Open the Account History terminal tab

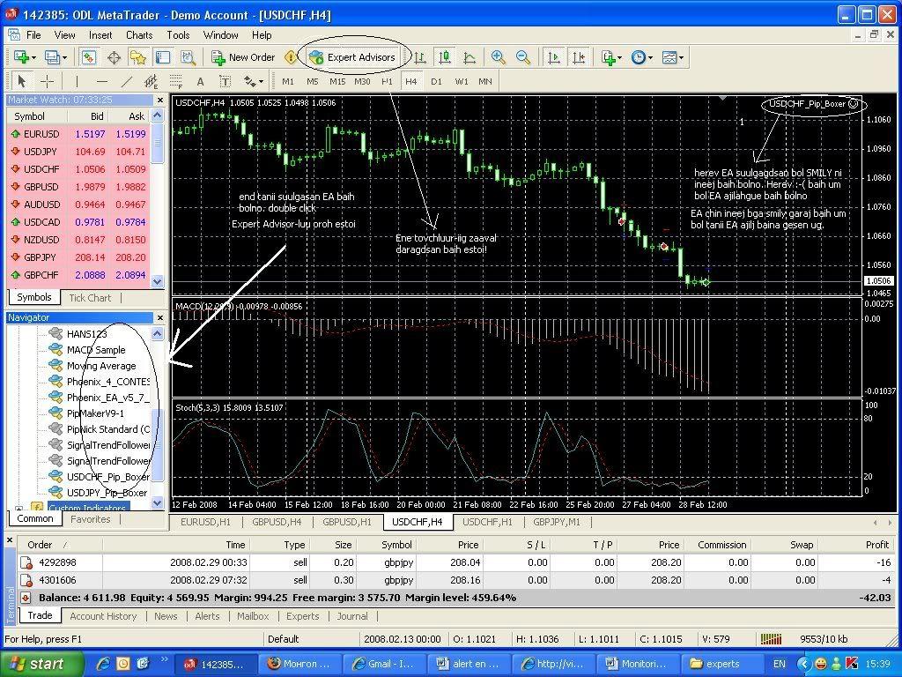tap(104, 616)
